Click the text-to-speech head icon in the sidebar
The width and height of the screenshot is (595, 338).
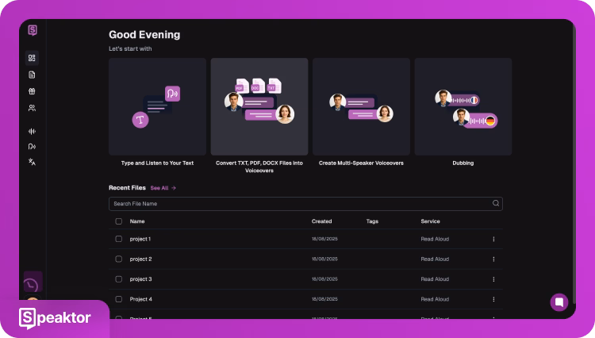coord(32,147)
